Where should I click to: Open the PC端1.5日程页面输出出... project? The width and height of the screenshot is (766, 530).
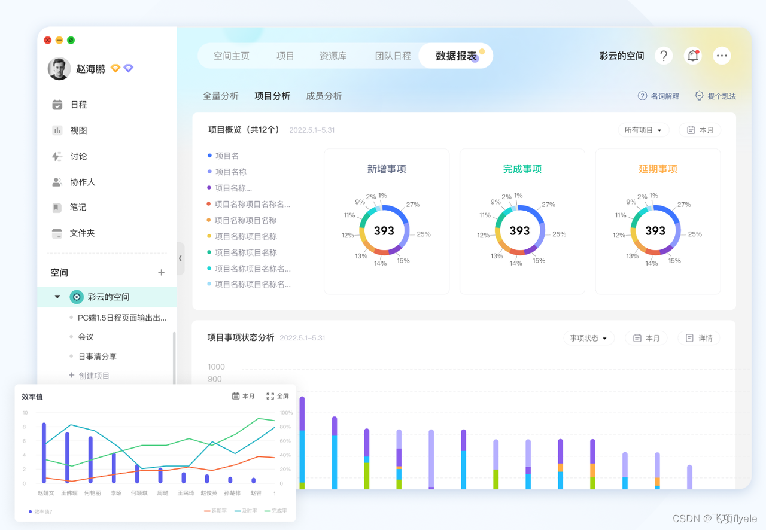[x=122, y=318]
